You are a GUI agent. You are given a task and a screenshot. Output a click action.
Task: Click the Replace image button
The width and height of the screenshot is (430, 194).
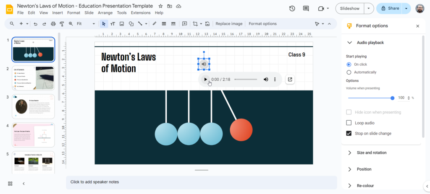tap(229, 24)
